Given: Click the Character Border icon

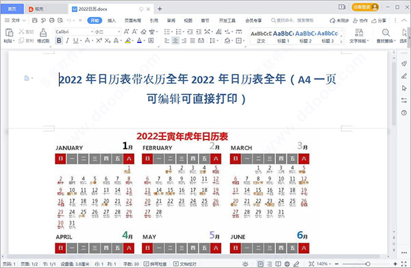Looking at the screenshot, I should tap(151, 40).
